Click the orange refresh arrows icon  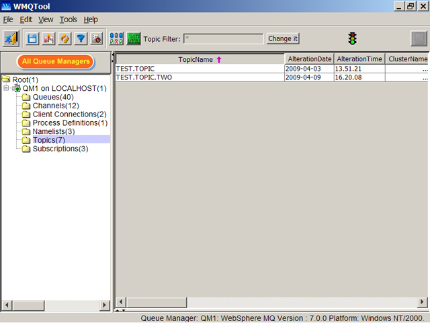pyautogui.click(x=64, y=38)
